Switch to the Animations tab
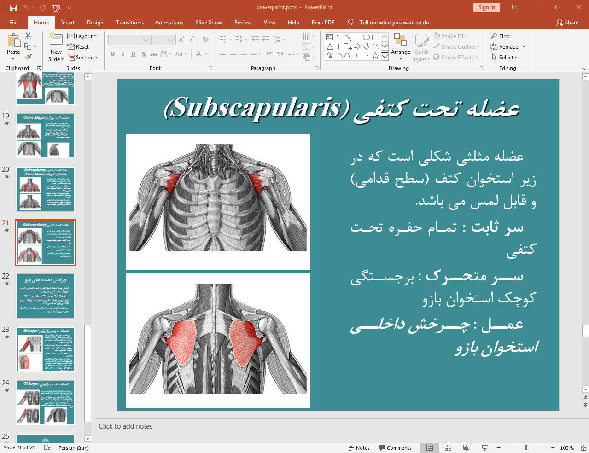Viewport: 589px width, 453px height. point(169,22)
